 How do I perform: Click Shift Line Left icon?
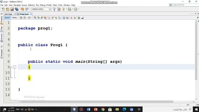pos(64,18)
